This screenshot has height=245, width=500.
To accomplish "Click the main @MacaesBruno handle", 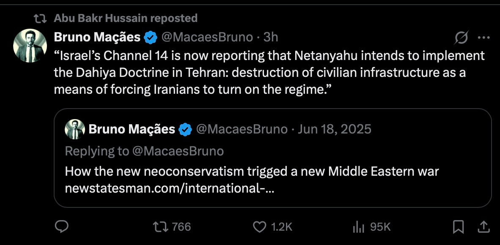I will (x=207, y=37).
